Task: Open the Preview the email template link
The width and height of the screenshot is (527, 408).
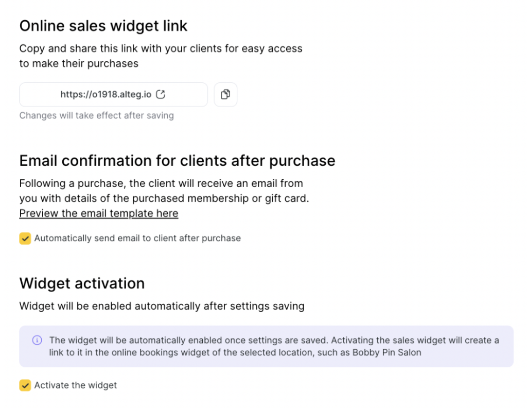Action: click(x=99, y=213)
